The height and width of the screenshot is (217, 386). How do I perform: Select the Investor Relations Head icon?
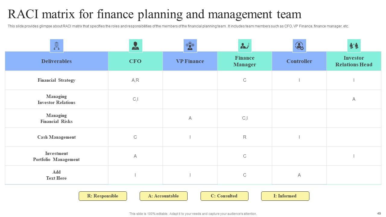(x=354, y=46)
